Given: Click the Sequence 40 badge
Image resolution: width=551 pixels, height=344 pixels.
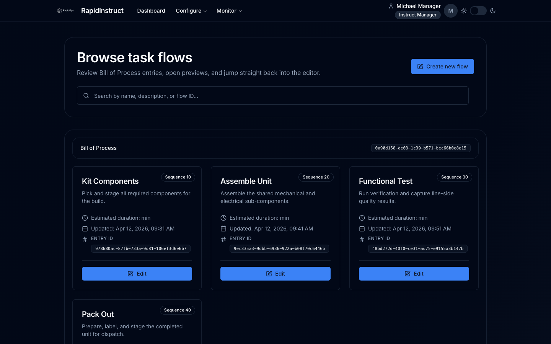Looking at the screenshot, I should point(178,310).
